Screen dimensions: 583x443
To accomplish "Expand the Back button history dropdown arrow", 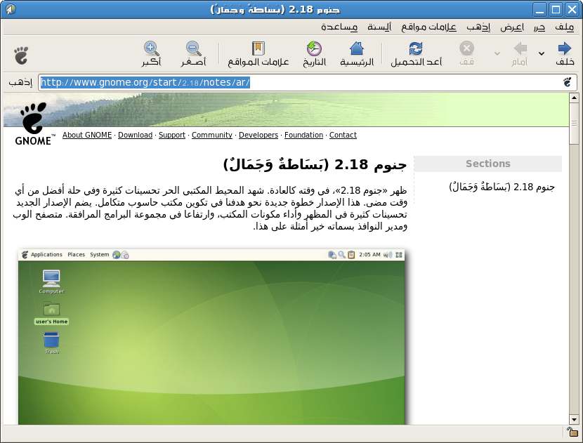I will coord(541,53).
